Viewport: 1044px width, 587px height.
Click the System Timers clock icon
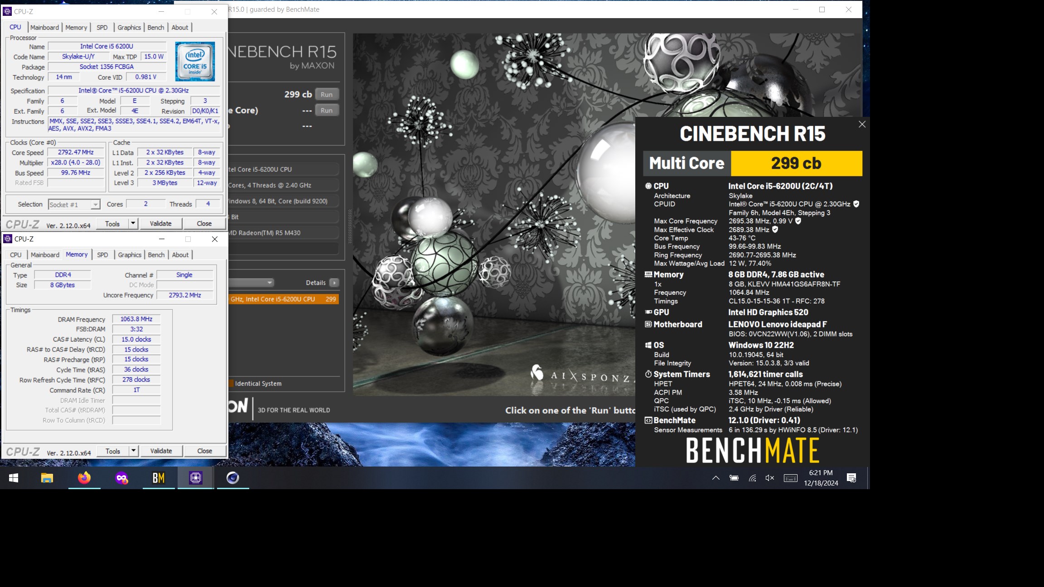tap(648, 374)
